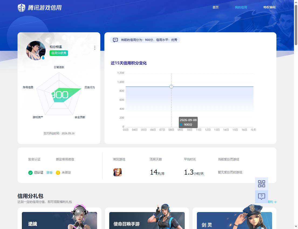
Task: Click the 暂无受处罚的游戏 text
Action: [x=230, y=172]
